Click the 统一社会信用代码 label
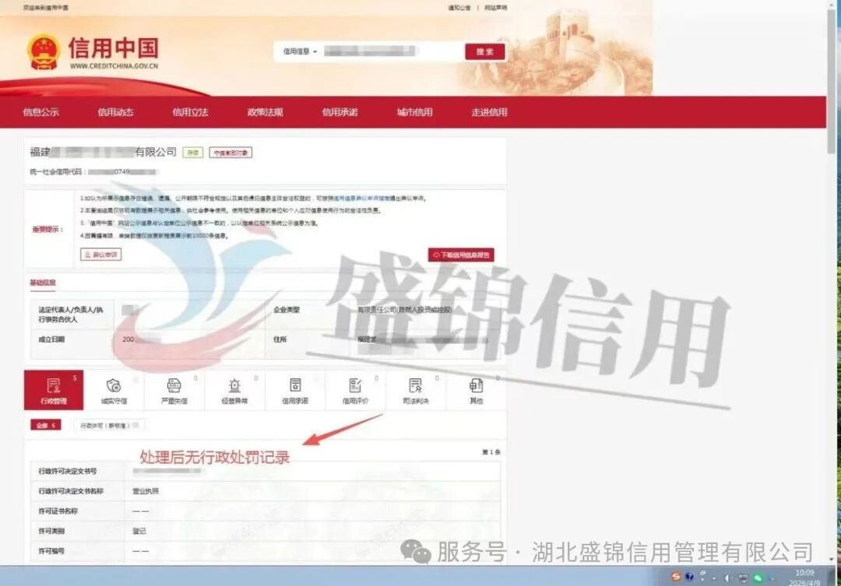Screen dimensions: 841x586 coord(58,172)
